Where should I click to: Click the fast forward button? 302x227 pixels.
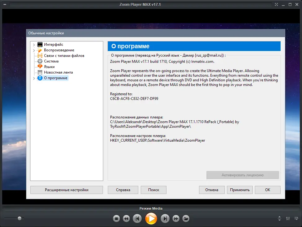point(176,219)
